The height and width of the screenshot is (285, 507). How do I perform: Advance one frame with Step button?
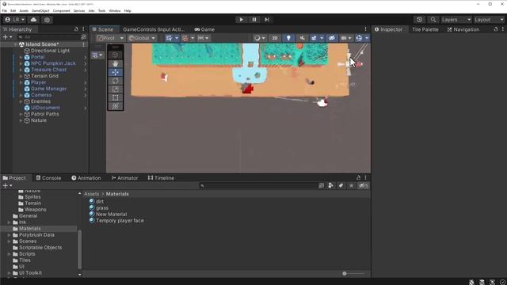tap(267, 20)
